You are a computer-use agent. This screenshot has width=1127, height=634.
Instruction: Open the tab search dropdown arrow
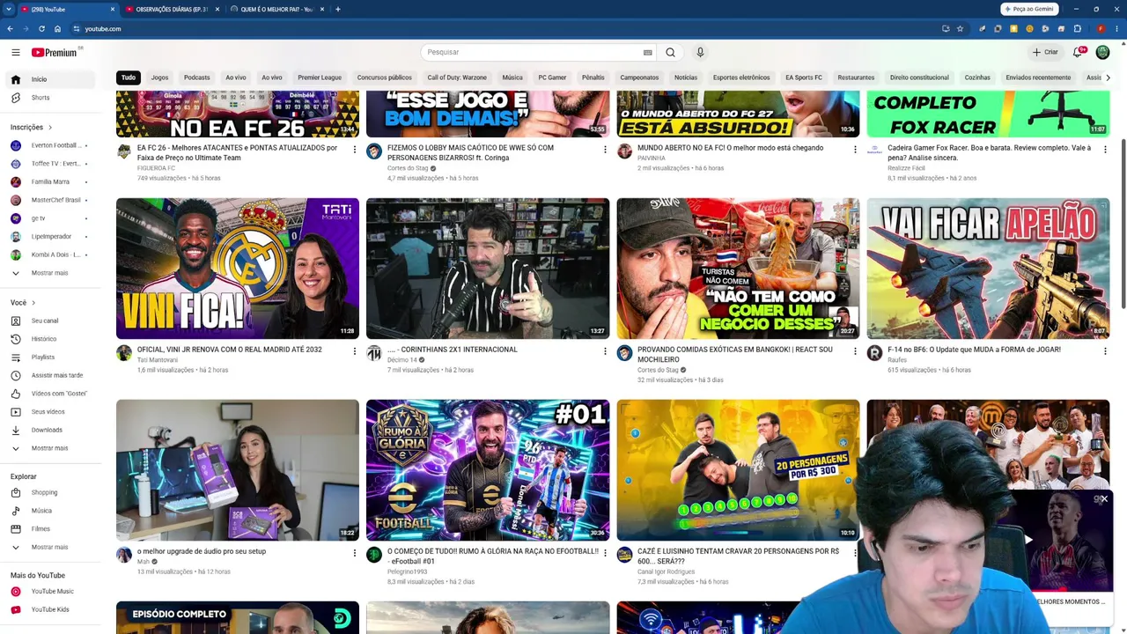[10, 9]
